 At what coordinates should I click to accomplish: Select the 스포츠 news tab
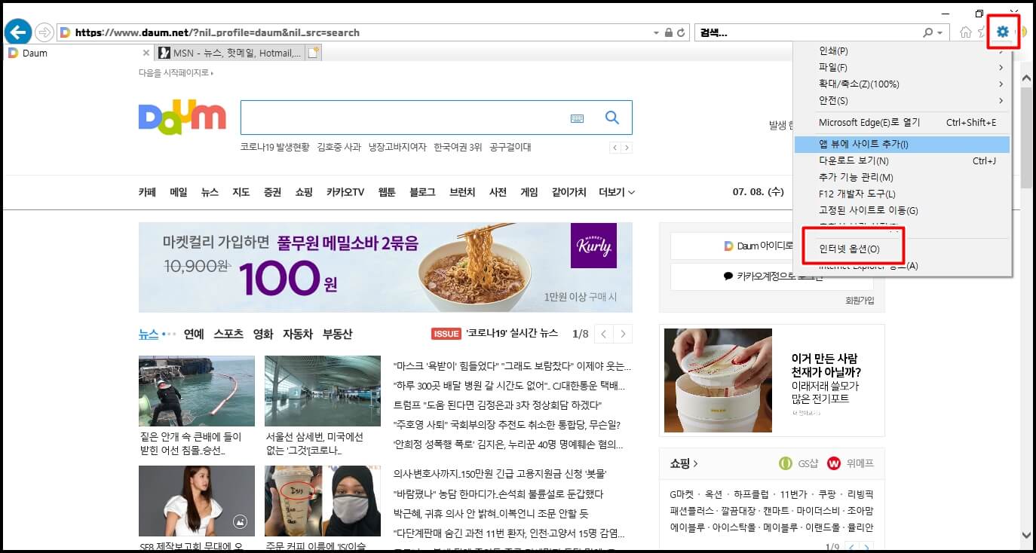[228, 334]
